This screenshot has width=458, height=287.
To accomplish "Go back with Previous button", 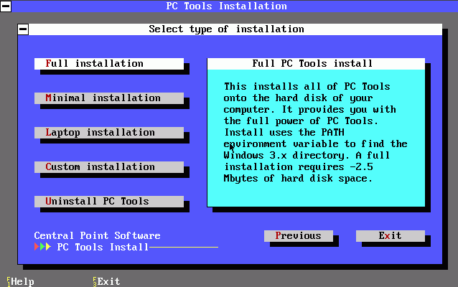I will (298, 236).
